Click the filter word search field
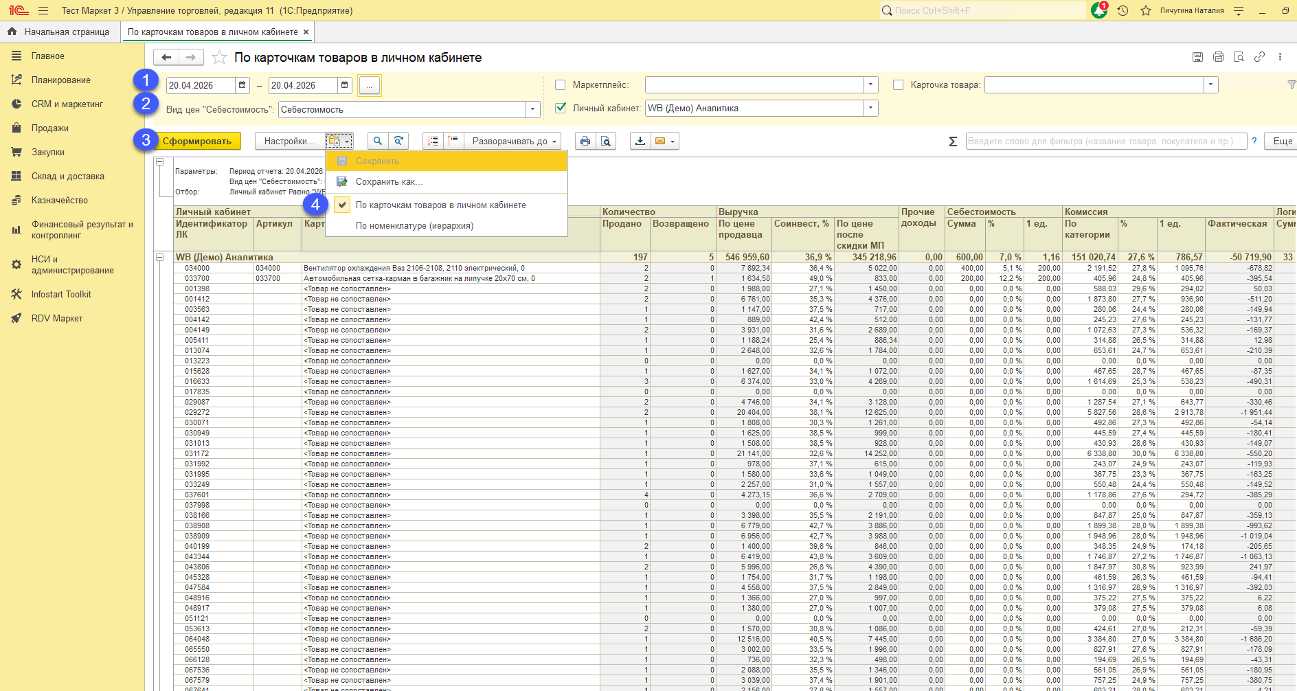Image resolution: width=1297 pixels, height=691 pixels. click(x=1106, y=141)
